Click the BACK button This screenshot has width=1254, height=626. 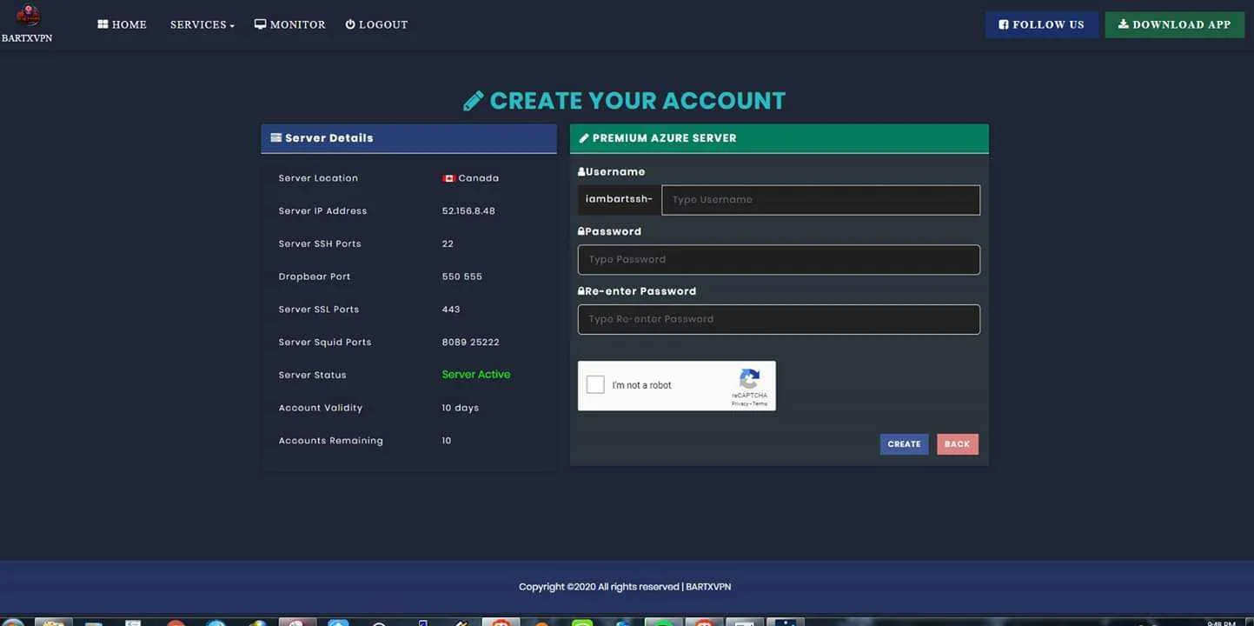point(957,444)
